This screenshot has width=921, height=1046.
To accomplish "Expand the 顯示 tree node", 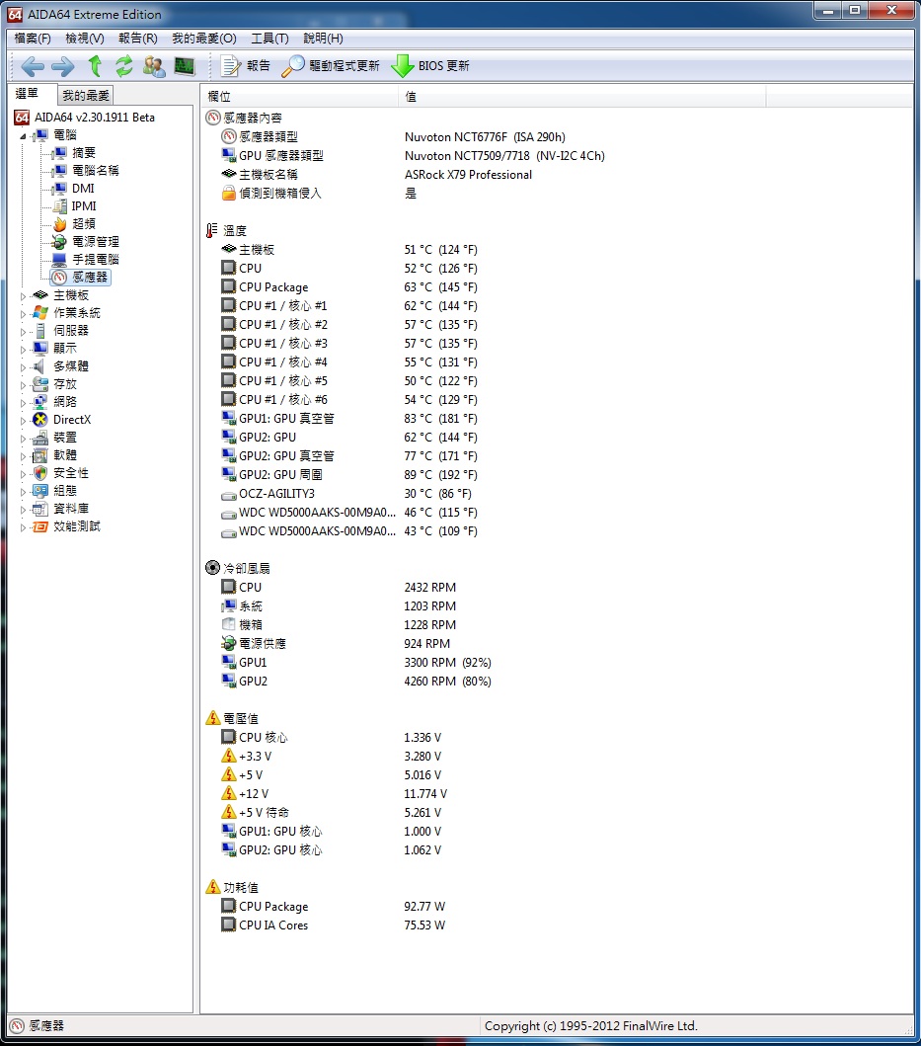I will coord(24,349).
